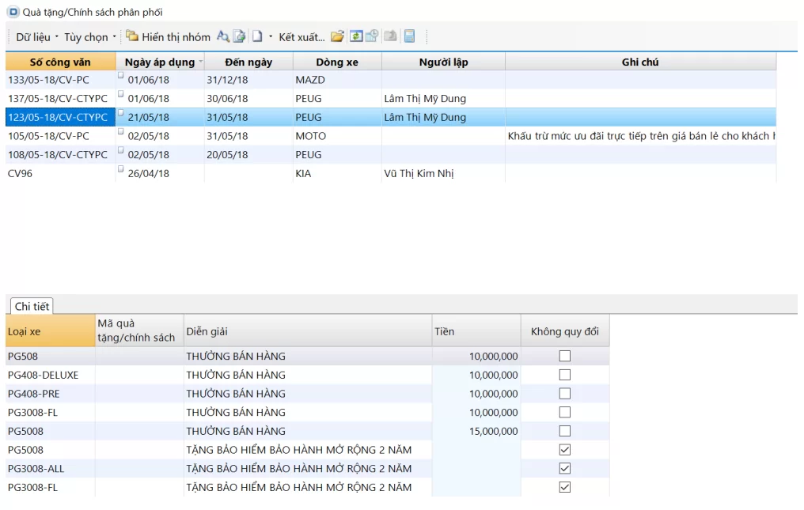Expand the 'Tùy chọn' dropdown menu
Viewport: 804px width, 510px height.
[x=89, y=37]
